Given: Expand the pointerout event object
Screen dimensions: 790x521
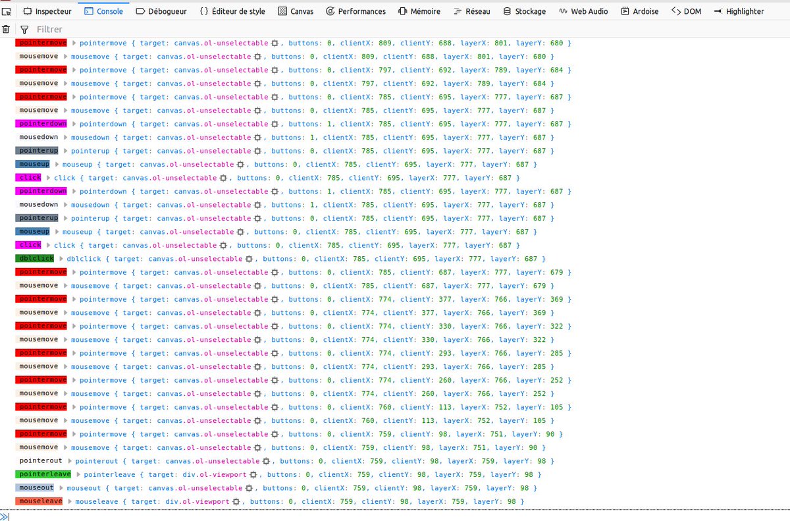Looking at the screenshot, I should click(70, 461).
